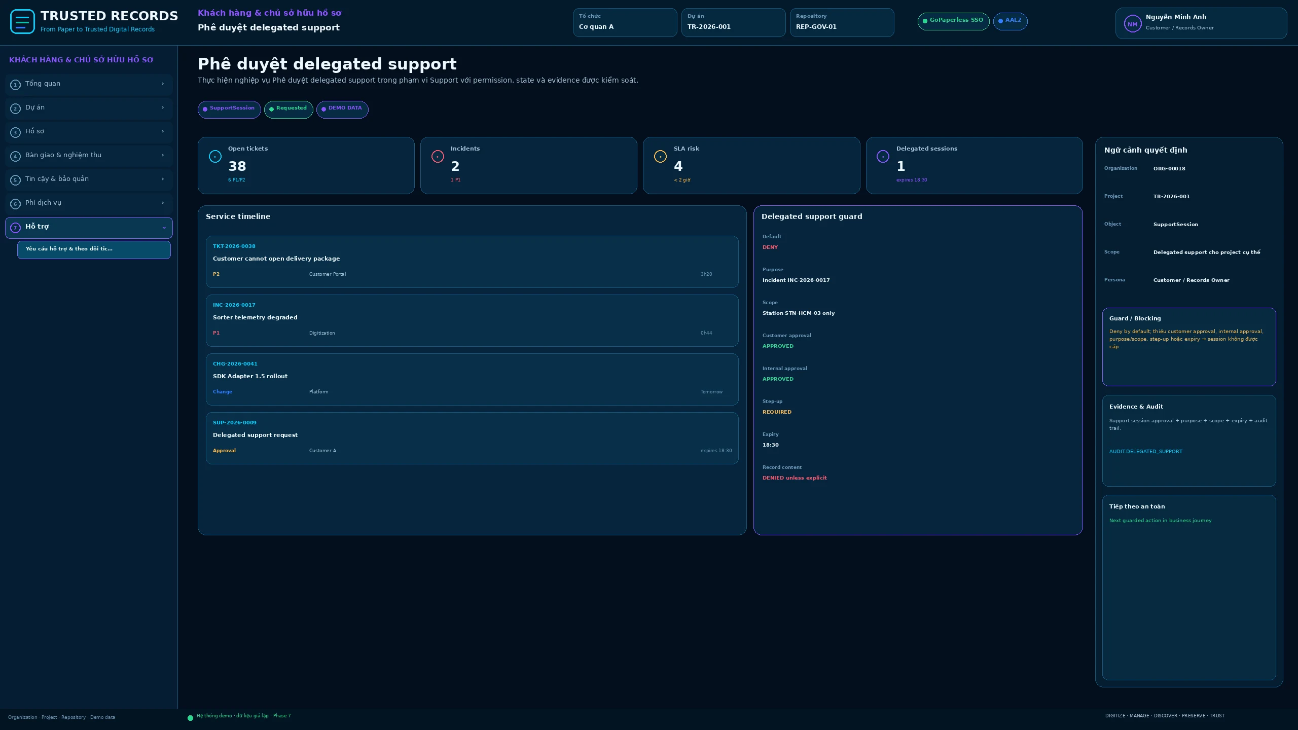Image resolution: width=1298 pixels, height=730 pixels.
Task: Click the numbered icon beside Phí dịch vụ
Action: tap(15, 204)
